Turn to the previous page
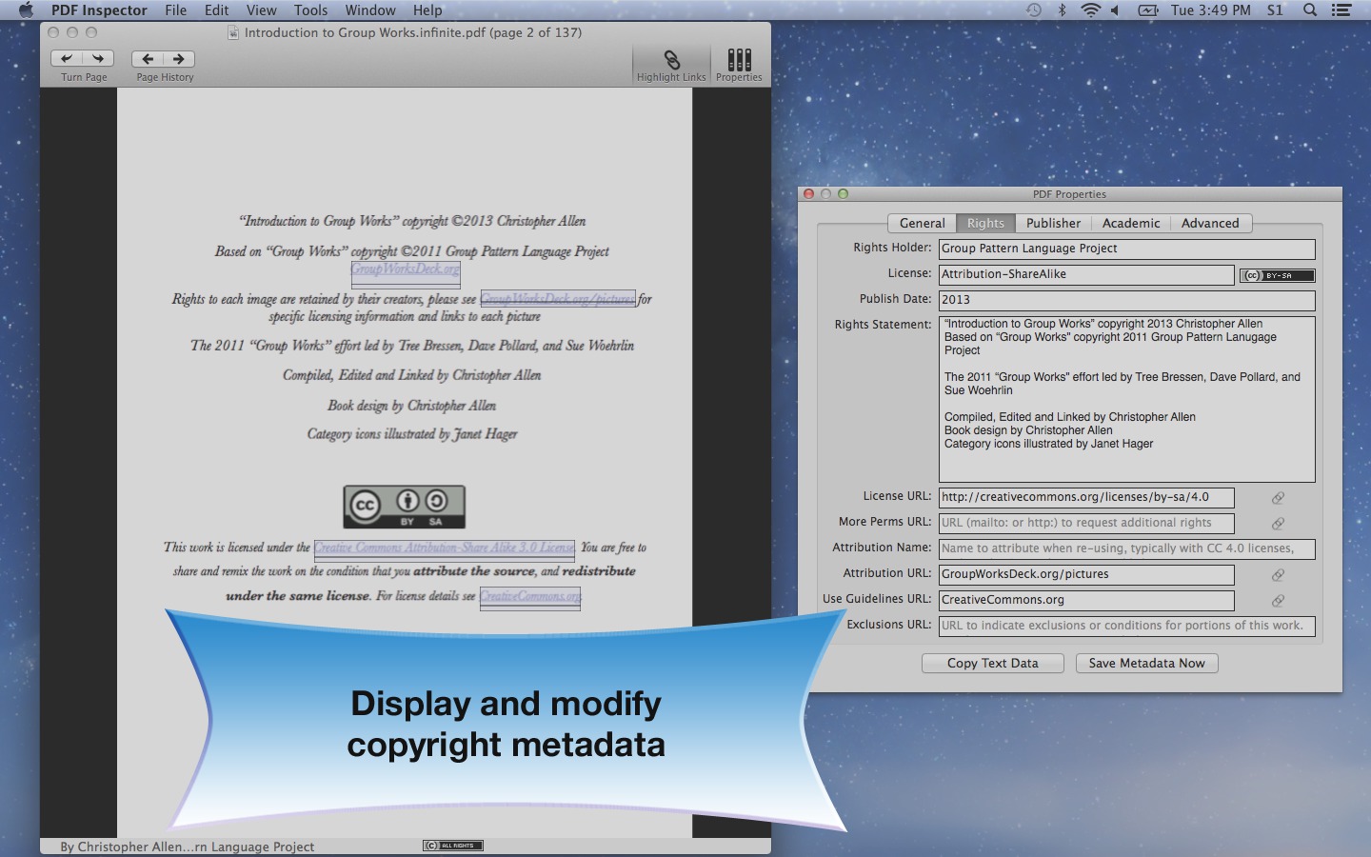The image size is (1371, 857). pos(67,58)
